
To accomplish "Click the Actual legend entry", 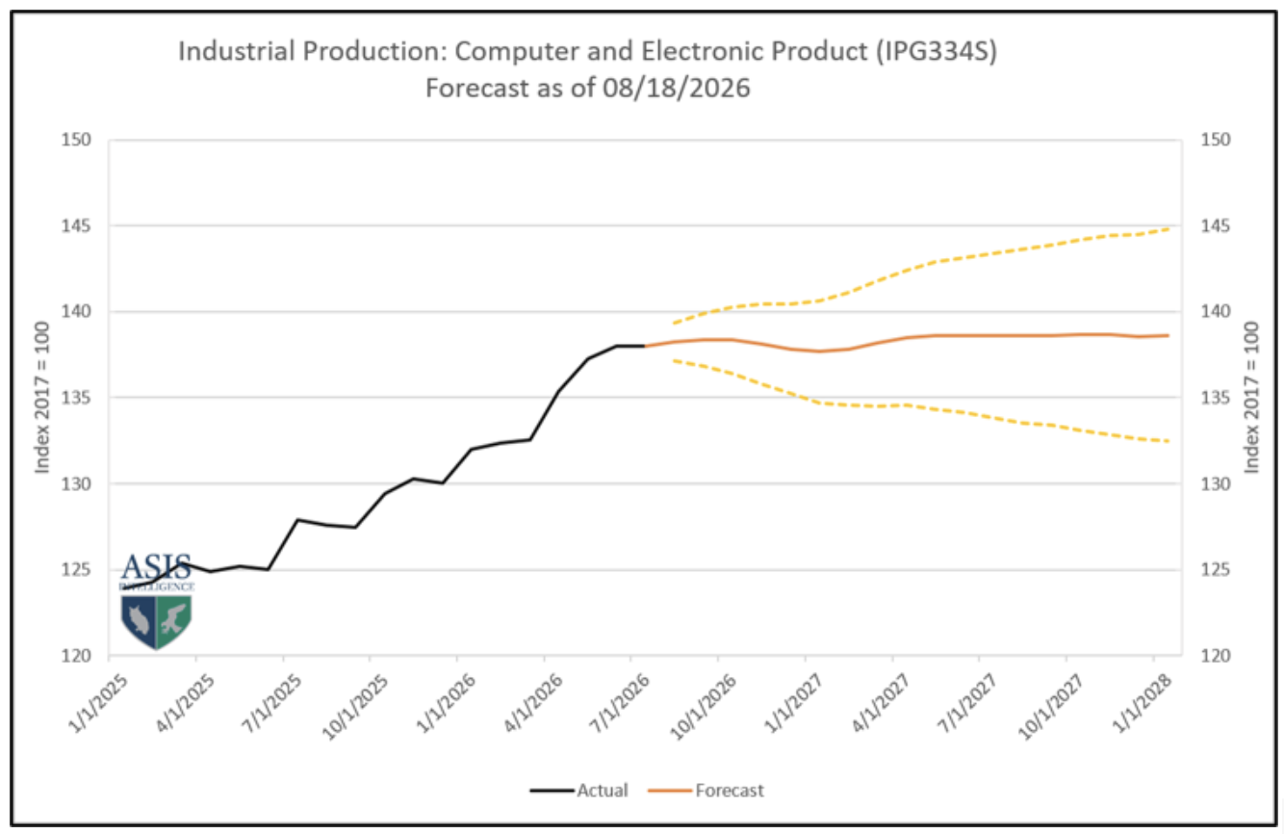I will [578, 791].
